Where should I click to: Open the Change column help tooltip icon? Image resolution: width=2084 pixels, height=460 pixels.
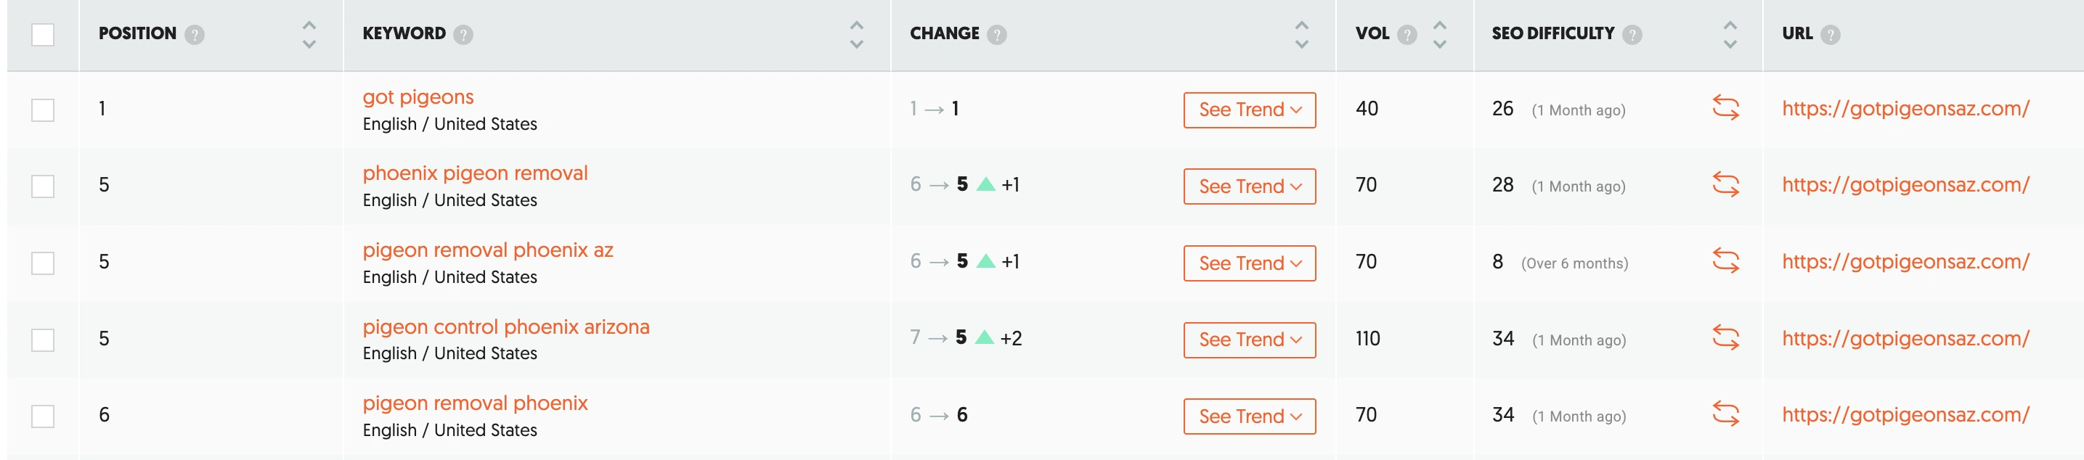pos(997,35)
